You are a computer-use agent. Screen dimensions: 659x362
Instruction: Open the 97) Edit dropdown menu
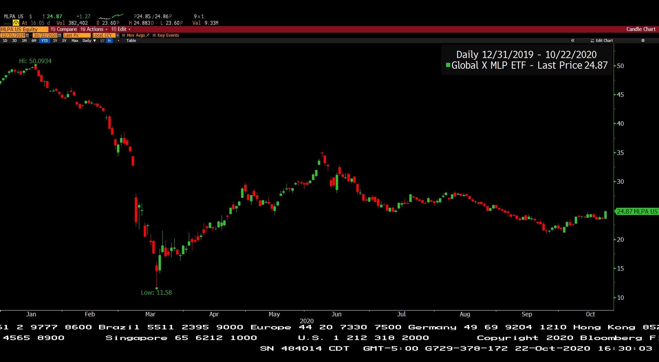[x=121, y=29]
